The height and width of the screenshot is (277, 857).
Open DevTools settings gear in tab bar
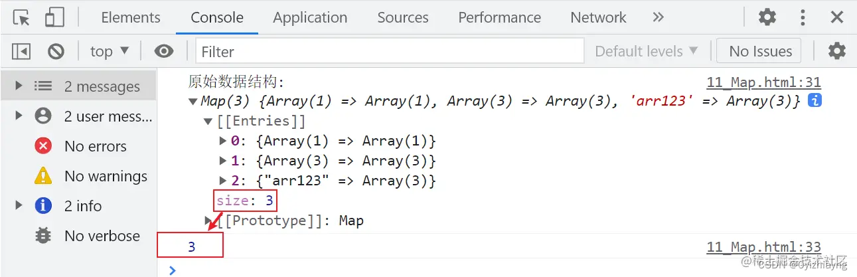pos(767,17)
